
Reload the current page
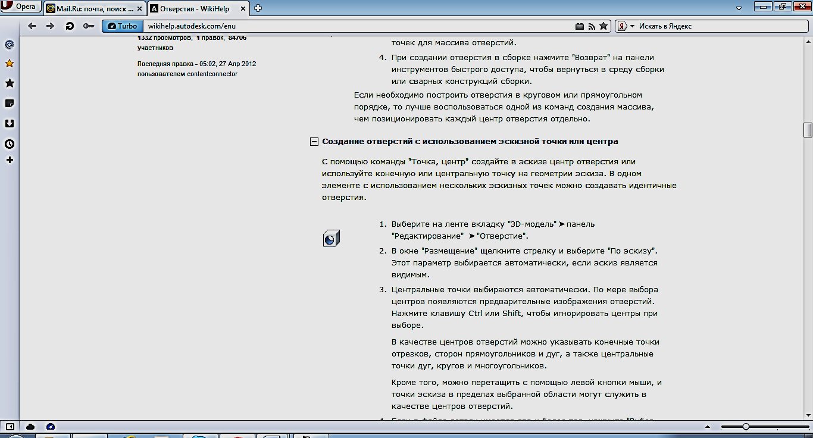tap(70, 26)
